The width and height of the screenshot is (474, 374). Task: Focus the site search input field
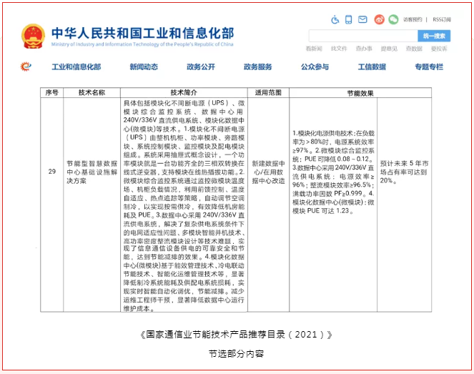pos(363,36)
